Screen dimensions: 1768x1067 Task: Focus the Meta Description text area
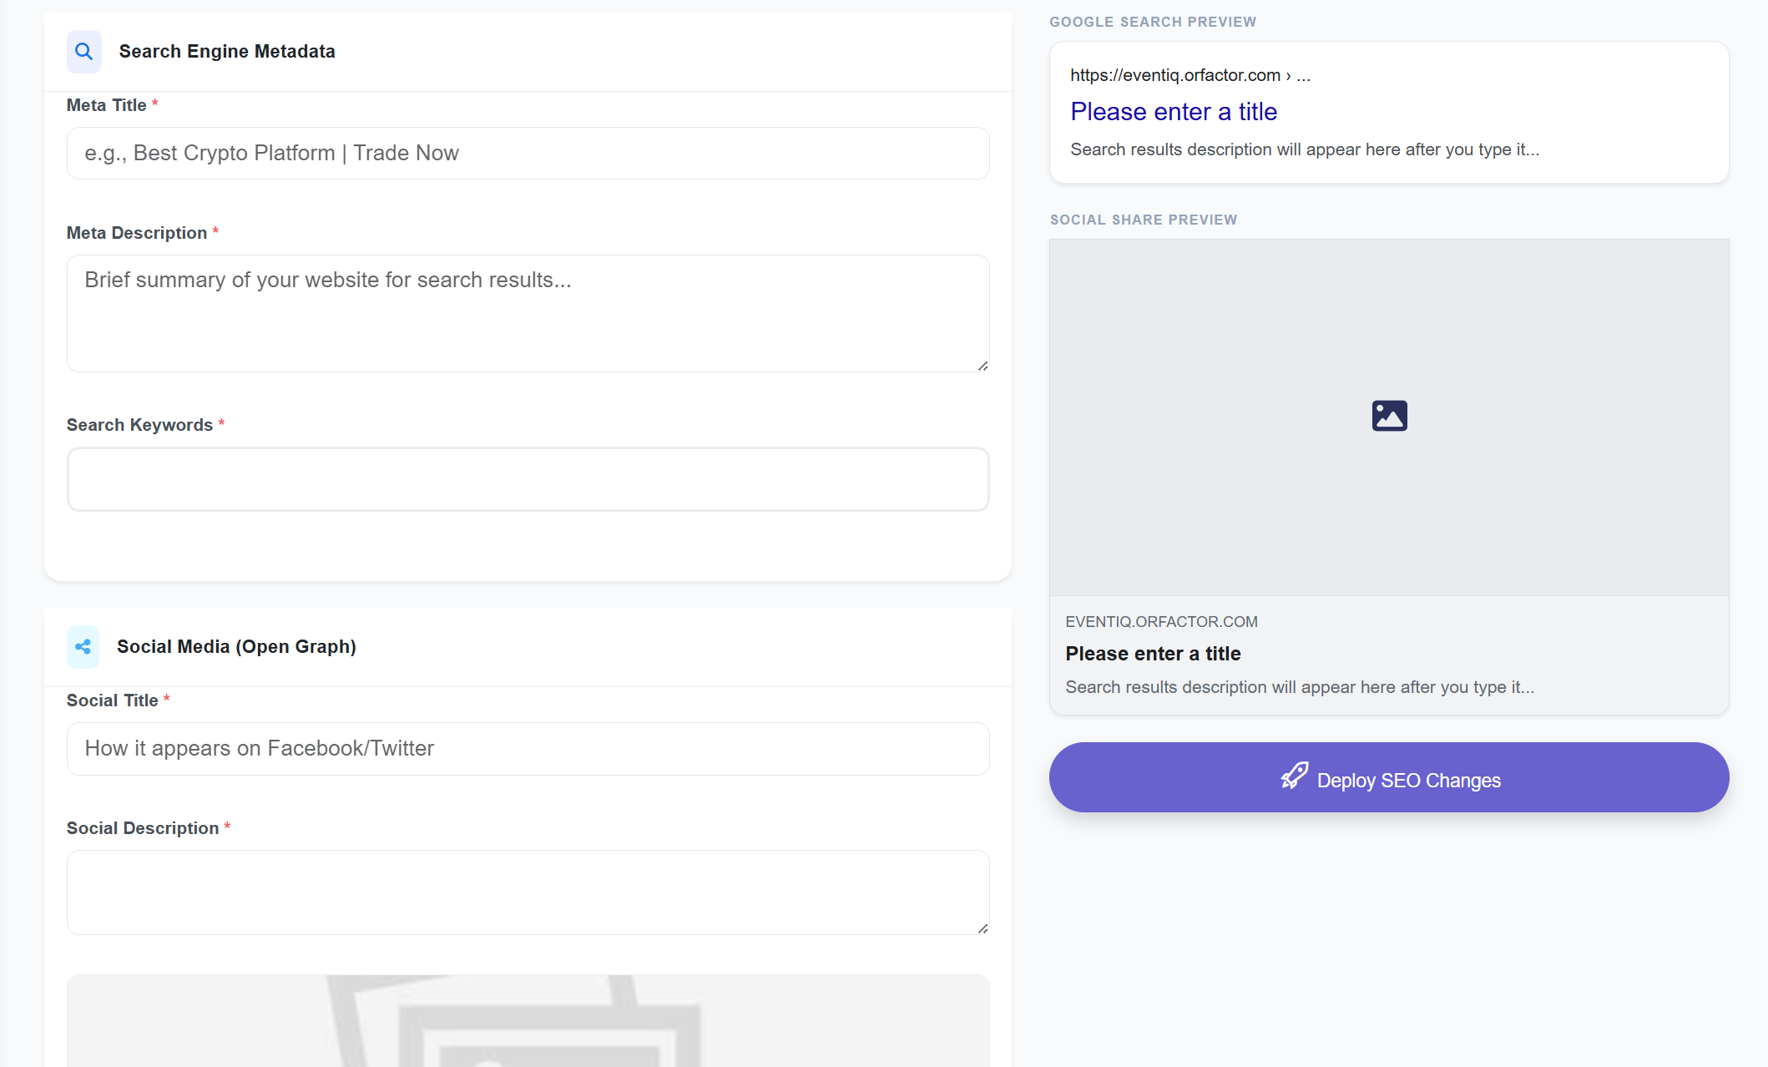point(528,313)
